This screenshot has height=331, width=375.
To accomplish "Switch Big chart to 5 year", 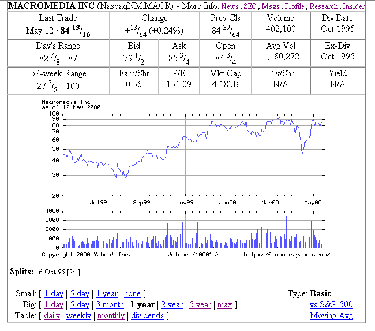I will (200, 305).
